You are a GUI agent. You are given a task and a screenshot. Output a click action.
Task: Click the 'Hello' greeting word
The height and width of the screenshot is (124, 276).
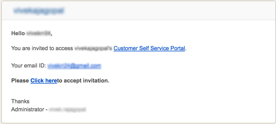pyautogui.click(x=18, y=33)
